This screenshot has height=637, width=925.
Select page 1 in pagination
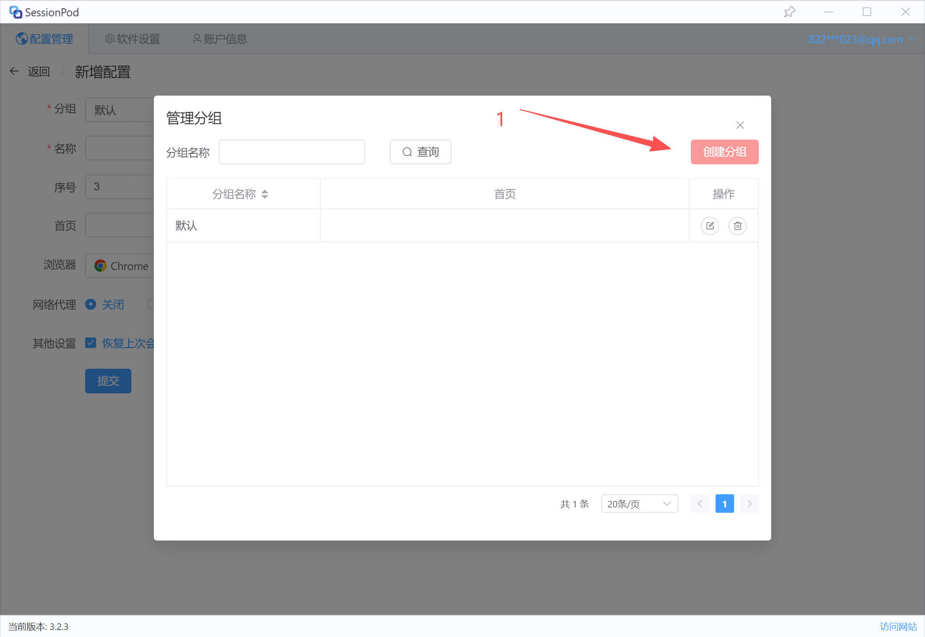point(724,504)
